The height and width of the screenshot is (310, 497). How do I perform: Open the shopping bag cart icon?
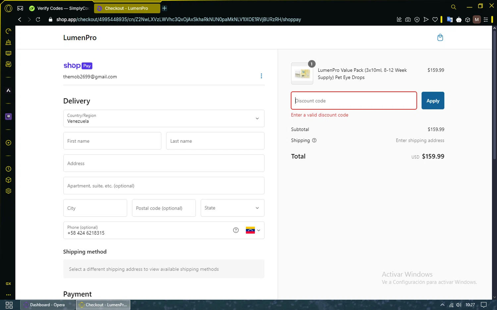tap(440, 37)
